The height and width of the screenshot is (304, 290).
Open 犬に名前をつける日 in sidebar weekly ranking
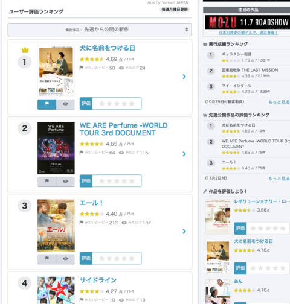point(239,125)
